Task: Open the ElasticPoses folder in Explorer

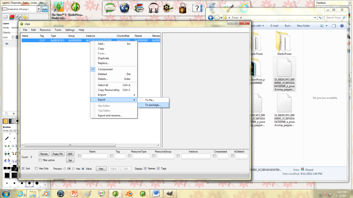Action: (284, 43)
